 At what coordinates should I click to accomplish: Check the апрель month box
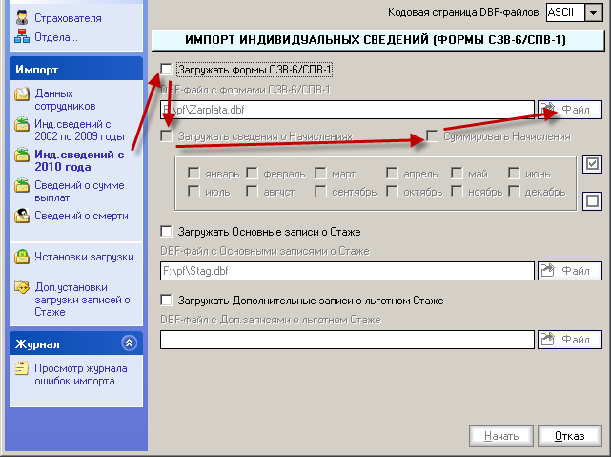(x=392, y=173)
